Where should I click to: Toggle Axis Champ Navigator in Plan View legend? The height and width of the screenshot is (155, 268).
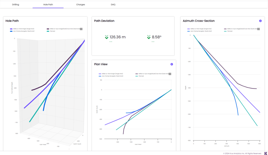111,76
